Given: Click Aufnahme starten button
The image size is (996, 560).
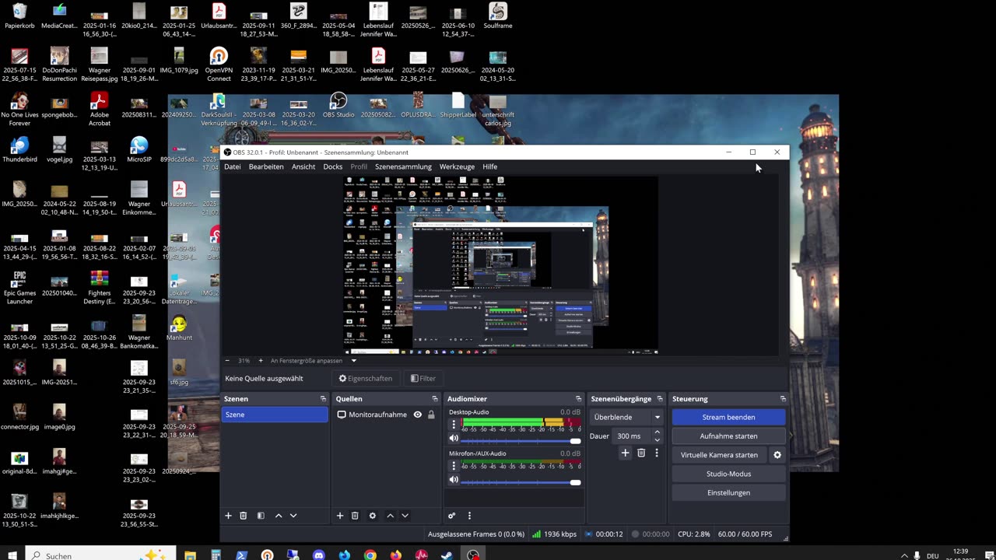Looking at the screenshot, I should (728, 436).
